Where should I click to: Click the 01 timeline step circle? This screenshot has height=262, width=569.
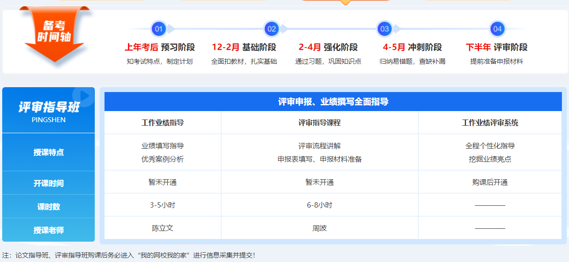point(159,29)
